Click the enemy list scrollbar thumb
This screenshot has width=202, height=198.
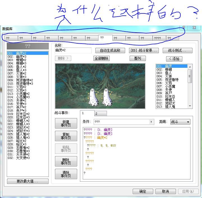[190, 76]
